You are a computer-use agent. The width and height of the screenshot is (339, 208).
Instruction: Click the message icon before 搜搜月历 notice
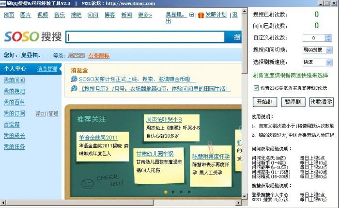[74, 88]
